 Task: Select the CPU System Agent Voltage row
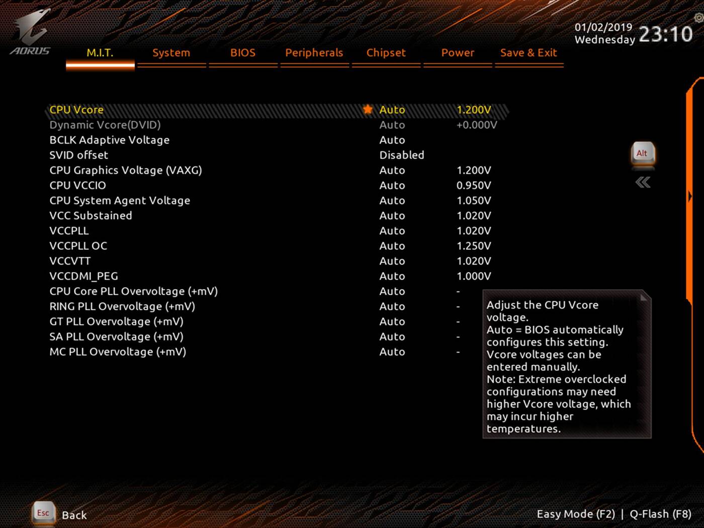coord(119,200)
